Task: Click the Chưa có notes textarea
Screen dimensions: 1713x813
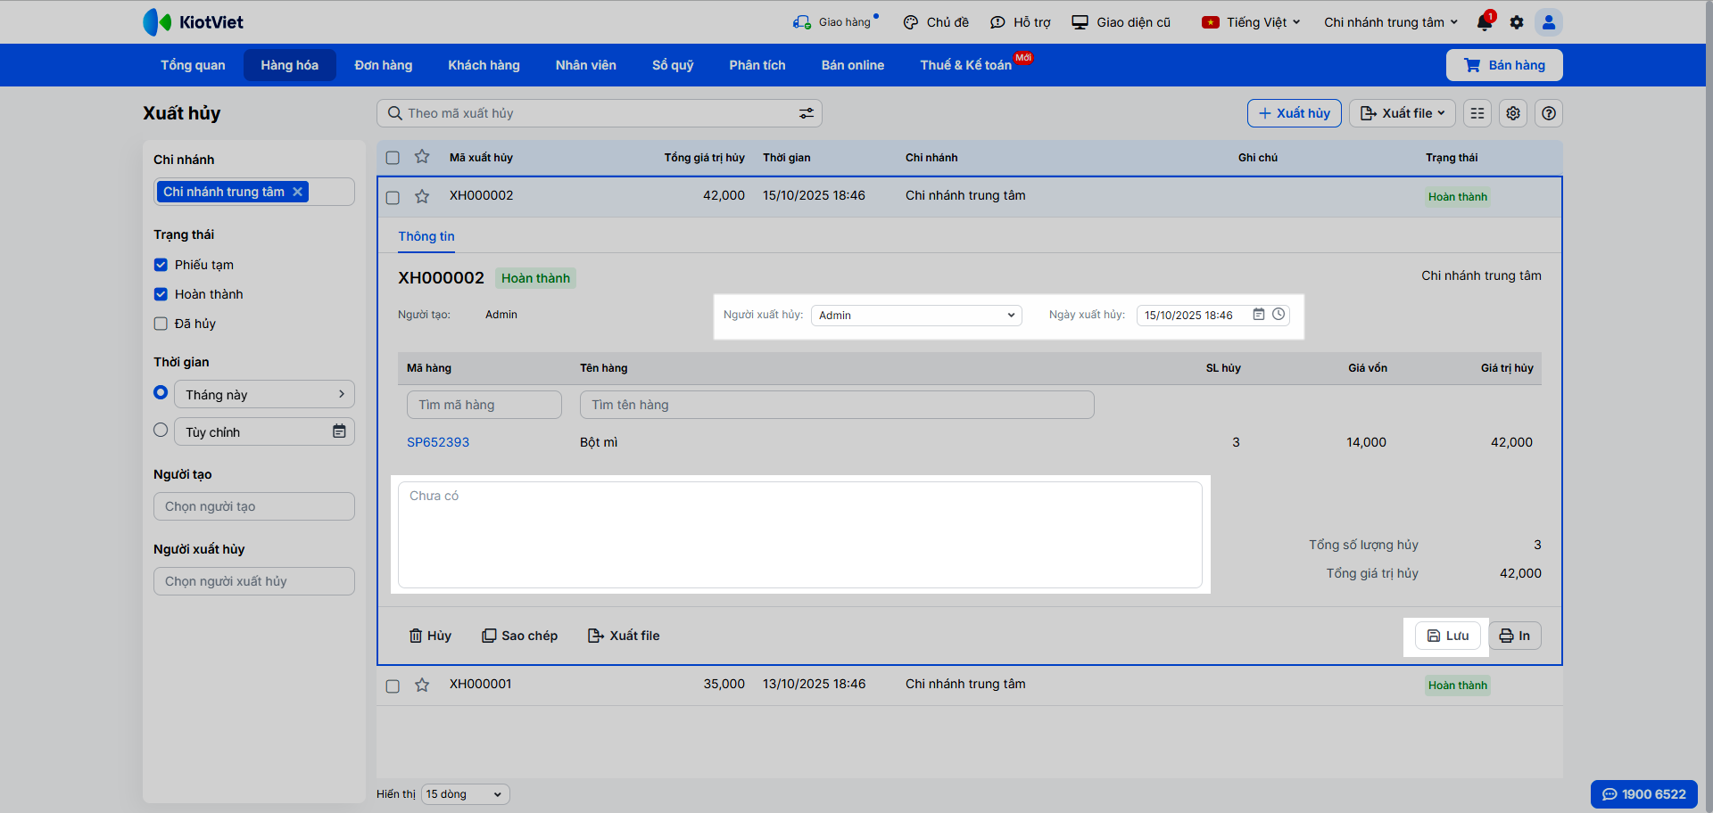Action: 800,535
